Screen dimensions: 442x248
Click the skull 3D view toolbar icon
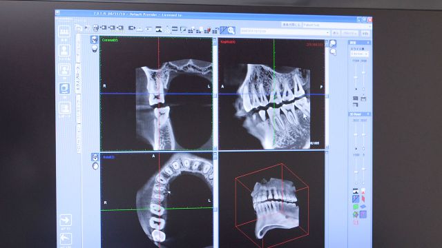96,28
